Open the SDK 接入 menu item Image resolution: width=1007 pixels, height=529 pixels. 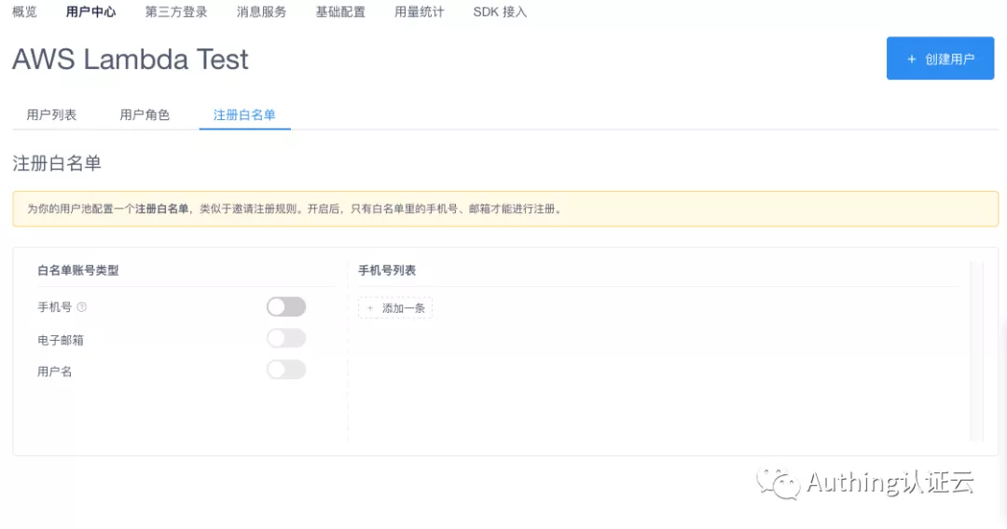[500, 11]
